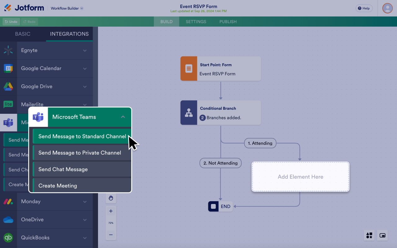The image size is (397, 248).
Task: Click the OneDrive sidebar icon
Action: click(8, 219)
